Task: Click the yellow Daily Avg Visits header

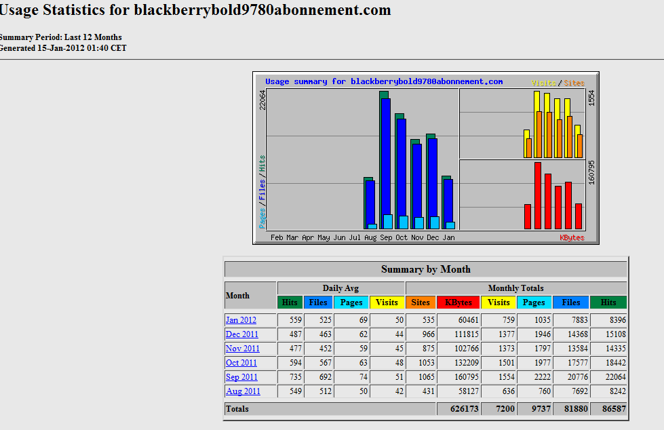Action: [x=387, y=302]
